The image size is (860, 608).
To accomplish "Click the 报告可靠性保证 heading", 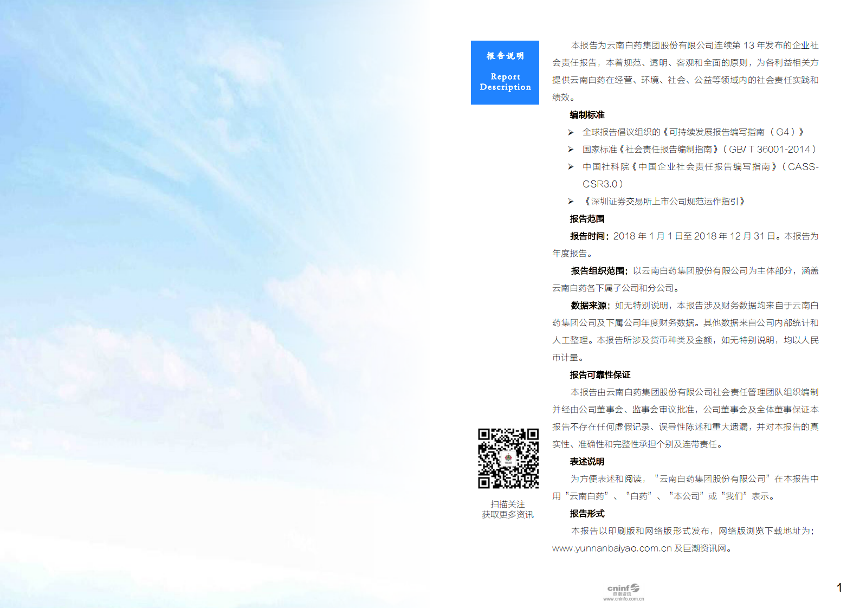I will (600, 375).
